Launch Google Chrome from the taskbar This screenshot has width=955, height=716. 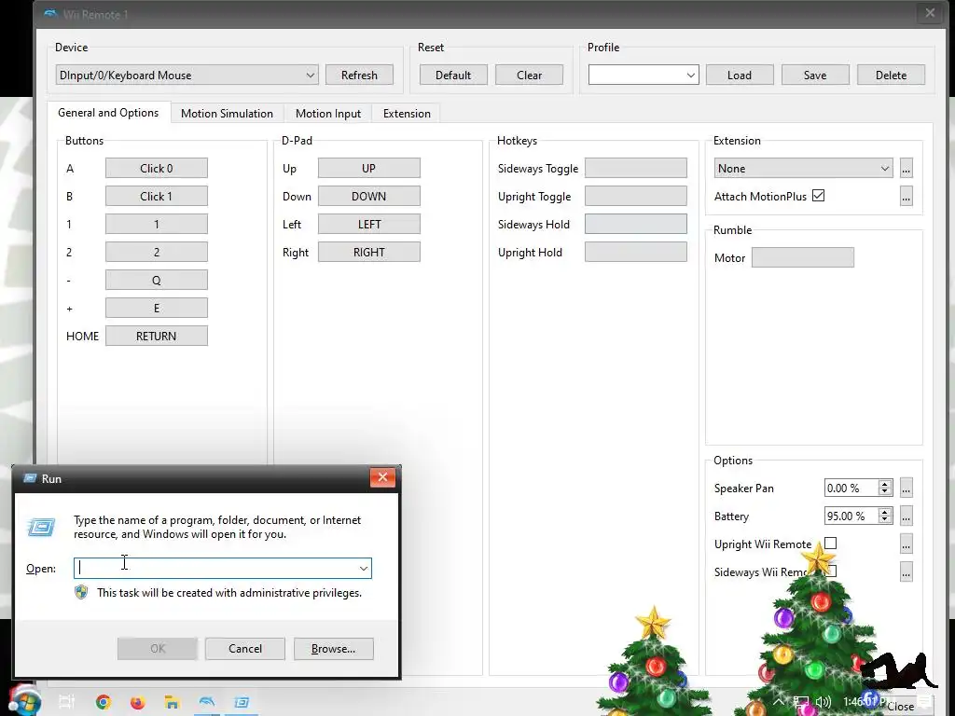pos(104,702)
